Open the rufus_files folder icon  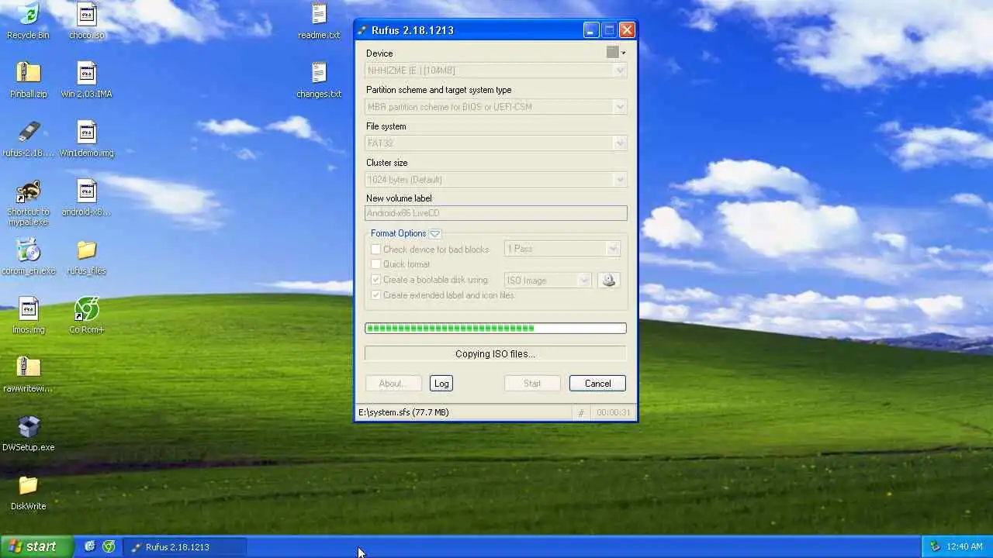tap(87, 250)
